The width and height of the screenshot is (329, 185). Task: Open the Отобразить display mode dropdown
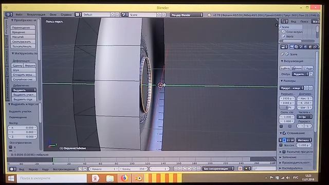click(x=300, y=74)
